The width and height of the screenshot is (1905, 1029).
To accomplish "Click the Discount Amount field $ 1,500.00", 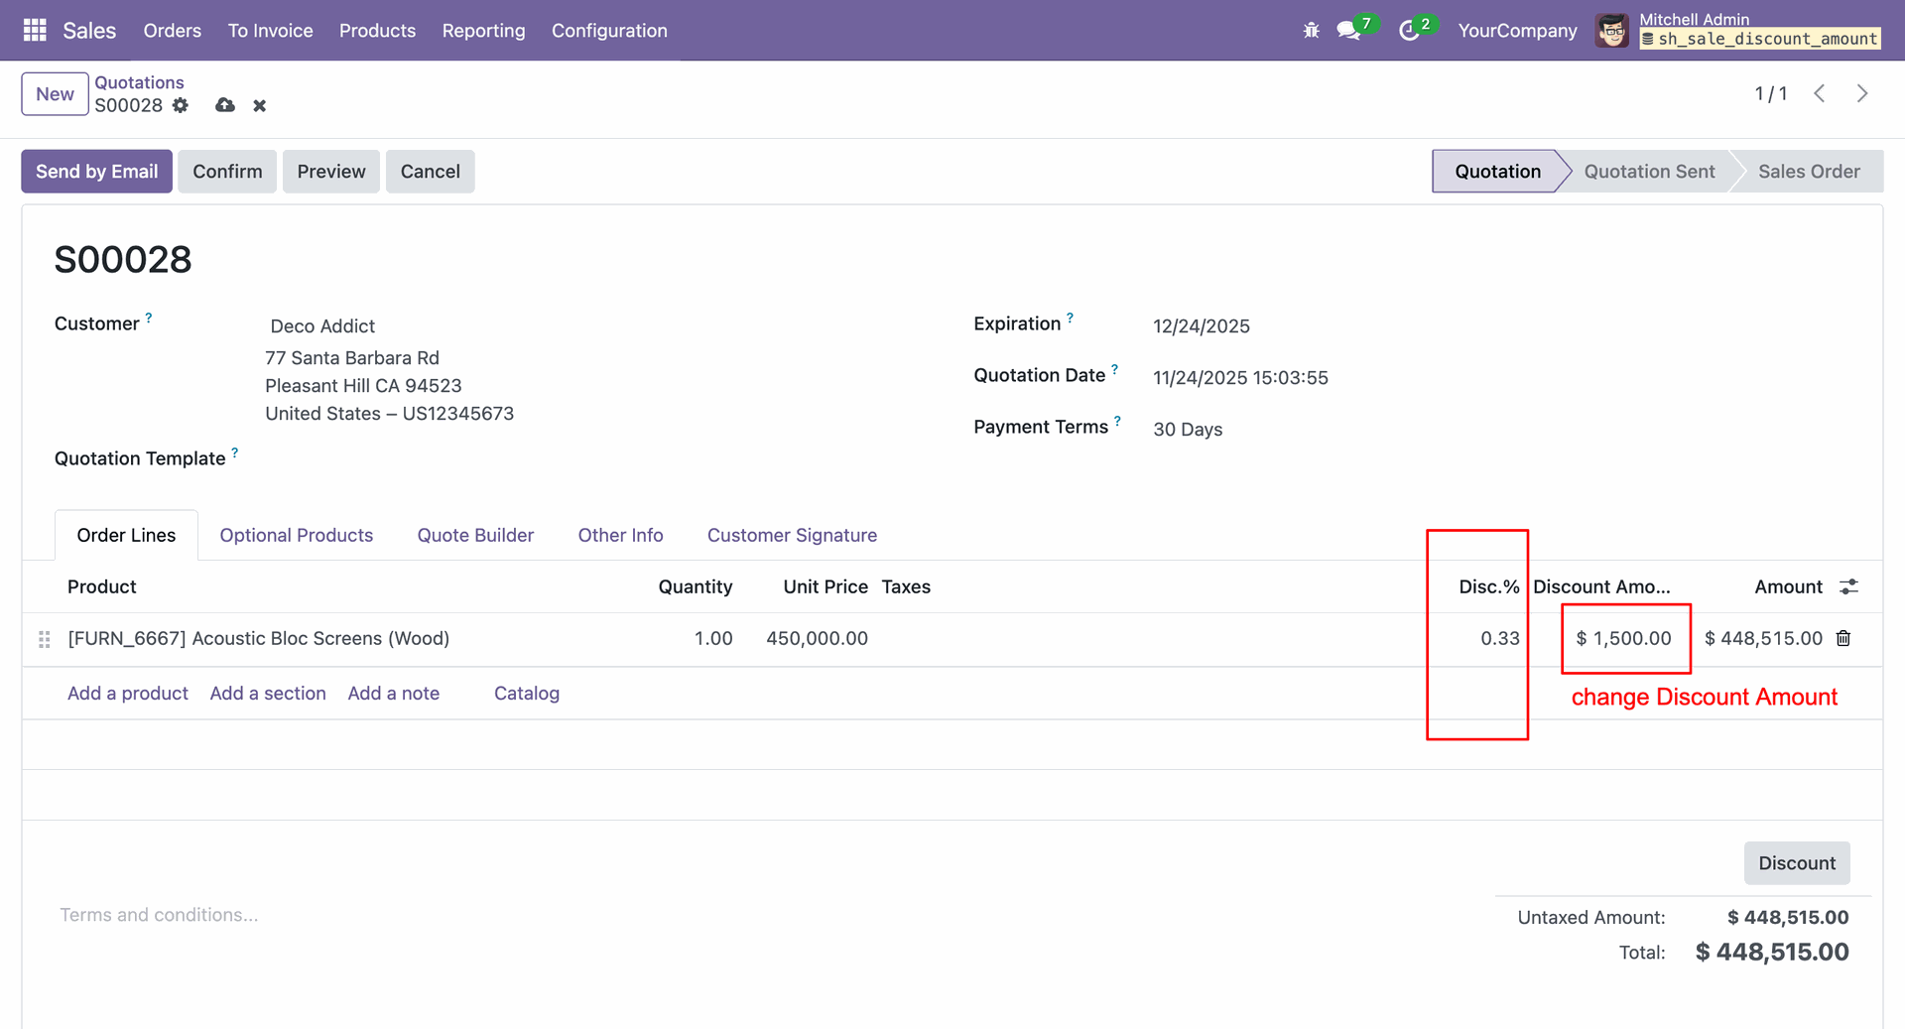I will click(x=1624, y=638).
